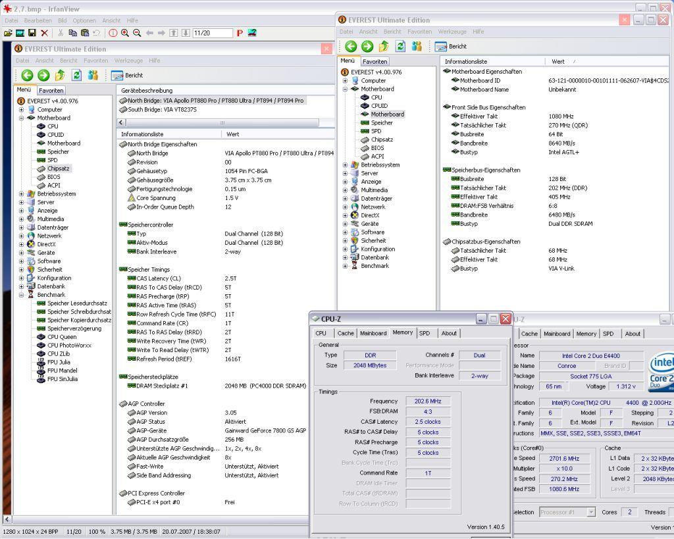Click up-level arrow in left EVEREST window
674x539 pixels.
point(60,76)
